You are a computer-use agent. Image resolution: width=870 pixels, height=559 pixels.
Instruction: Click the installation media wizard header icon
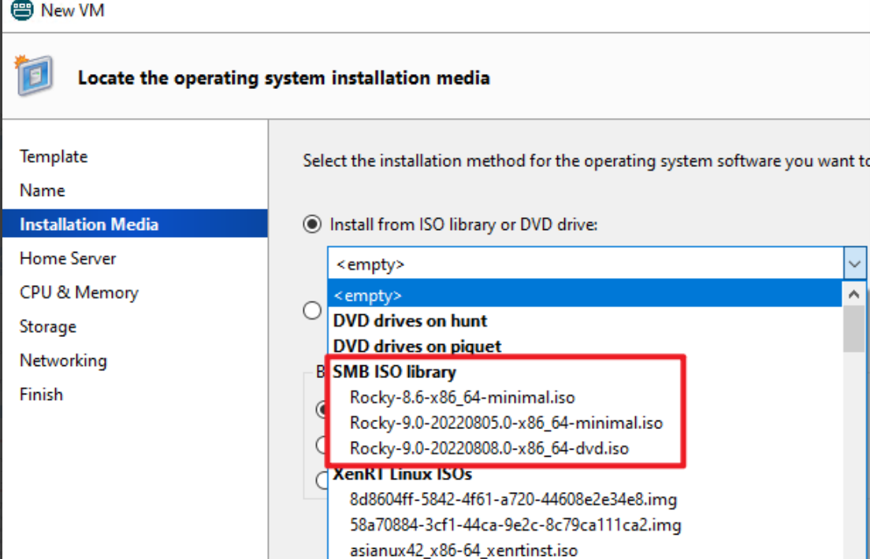[x=35, y=76]
